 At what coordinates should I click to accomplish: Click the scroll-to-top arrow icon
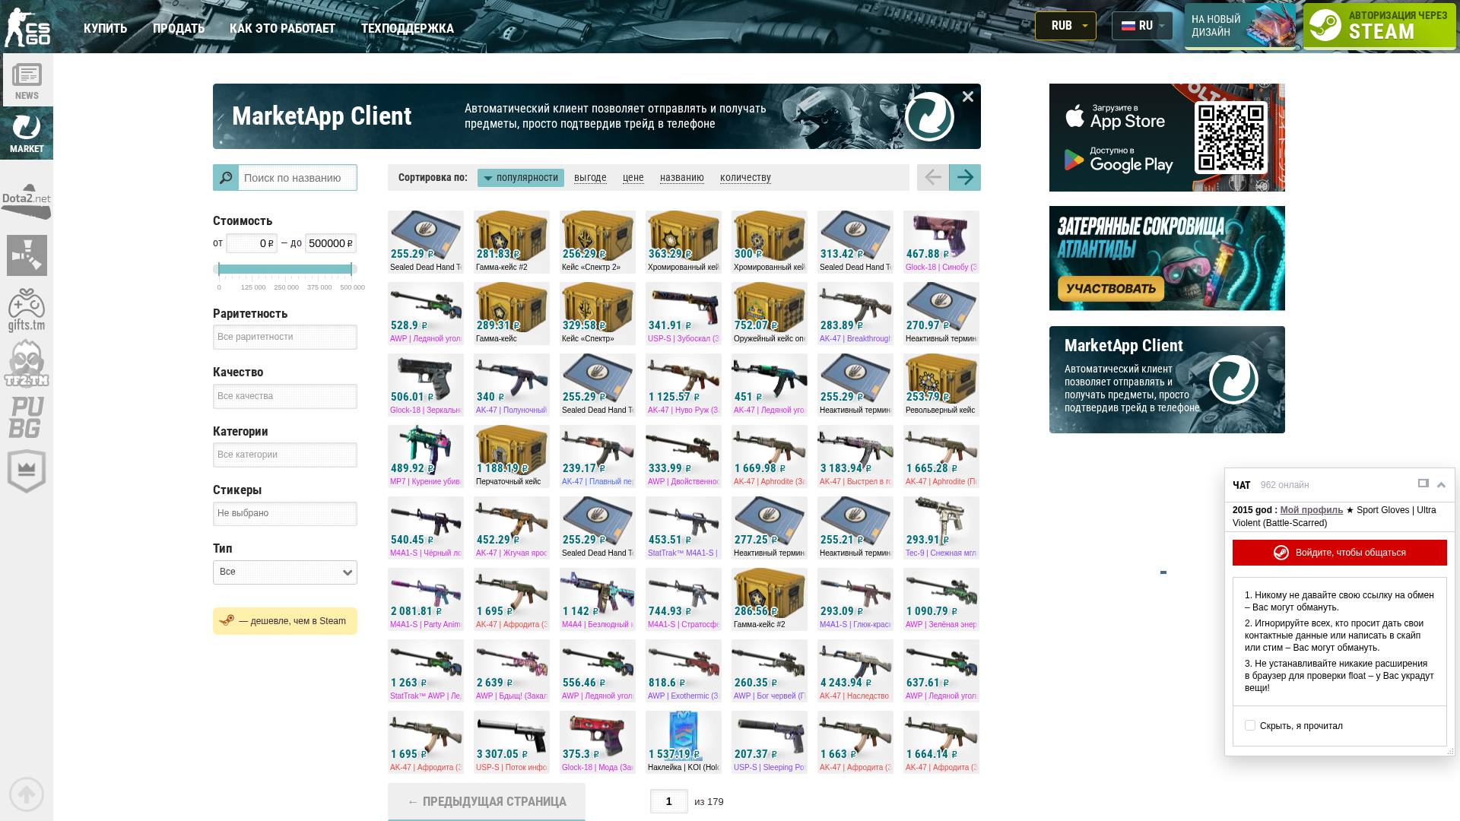(27, 794)
